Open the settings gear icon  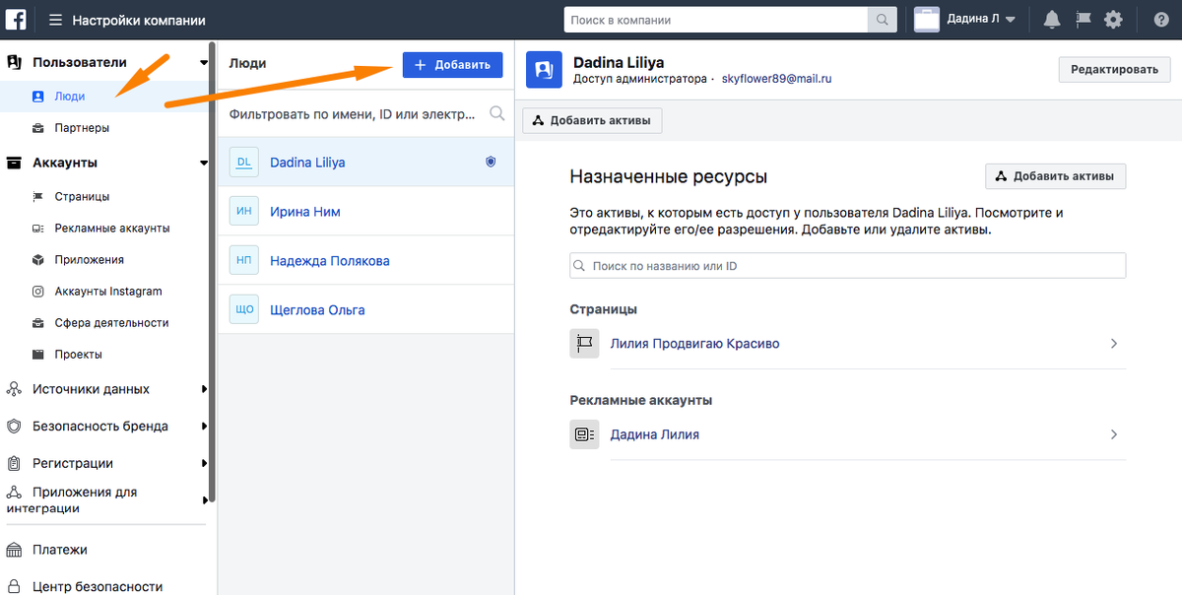(1113, 20)
